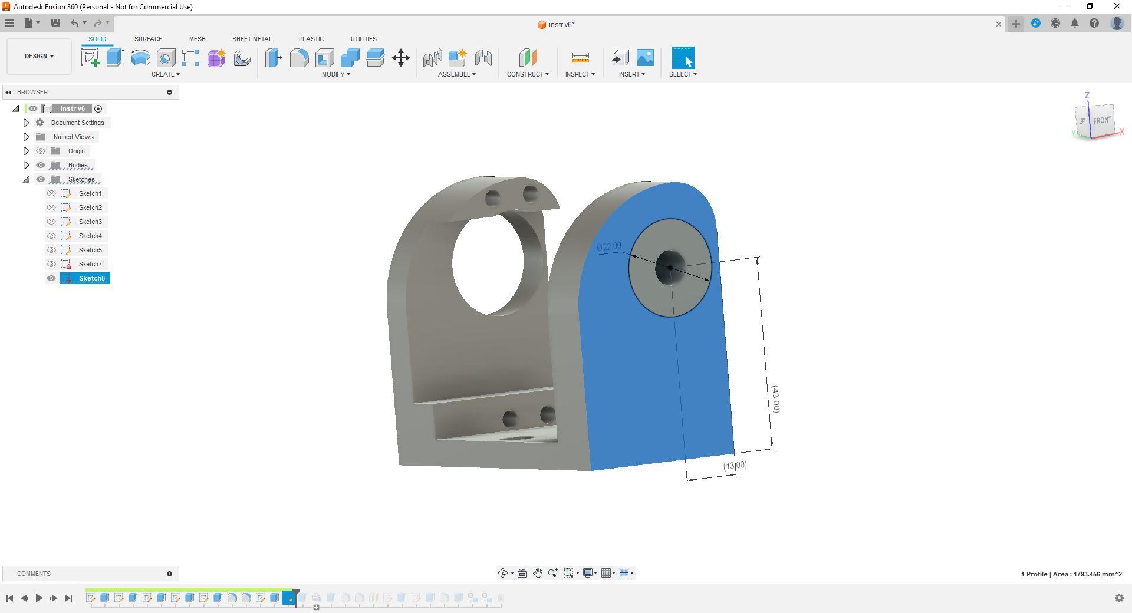
Task: Collapse the BROWSER panel arrows
Action: click(x=8, y=92)
